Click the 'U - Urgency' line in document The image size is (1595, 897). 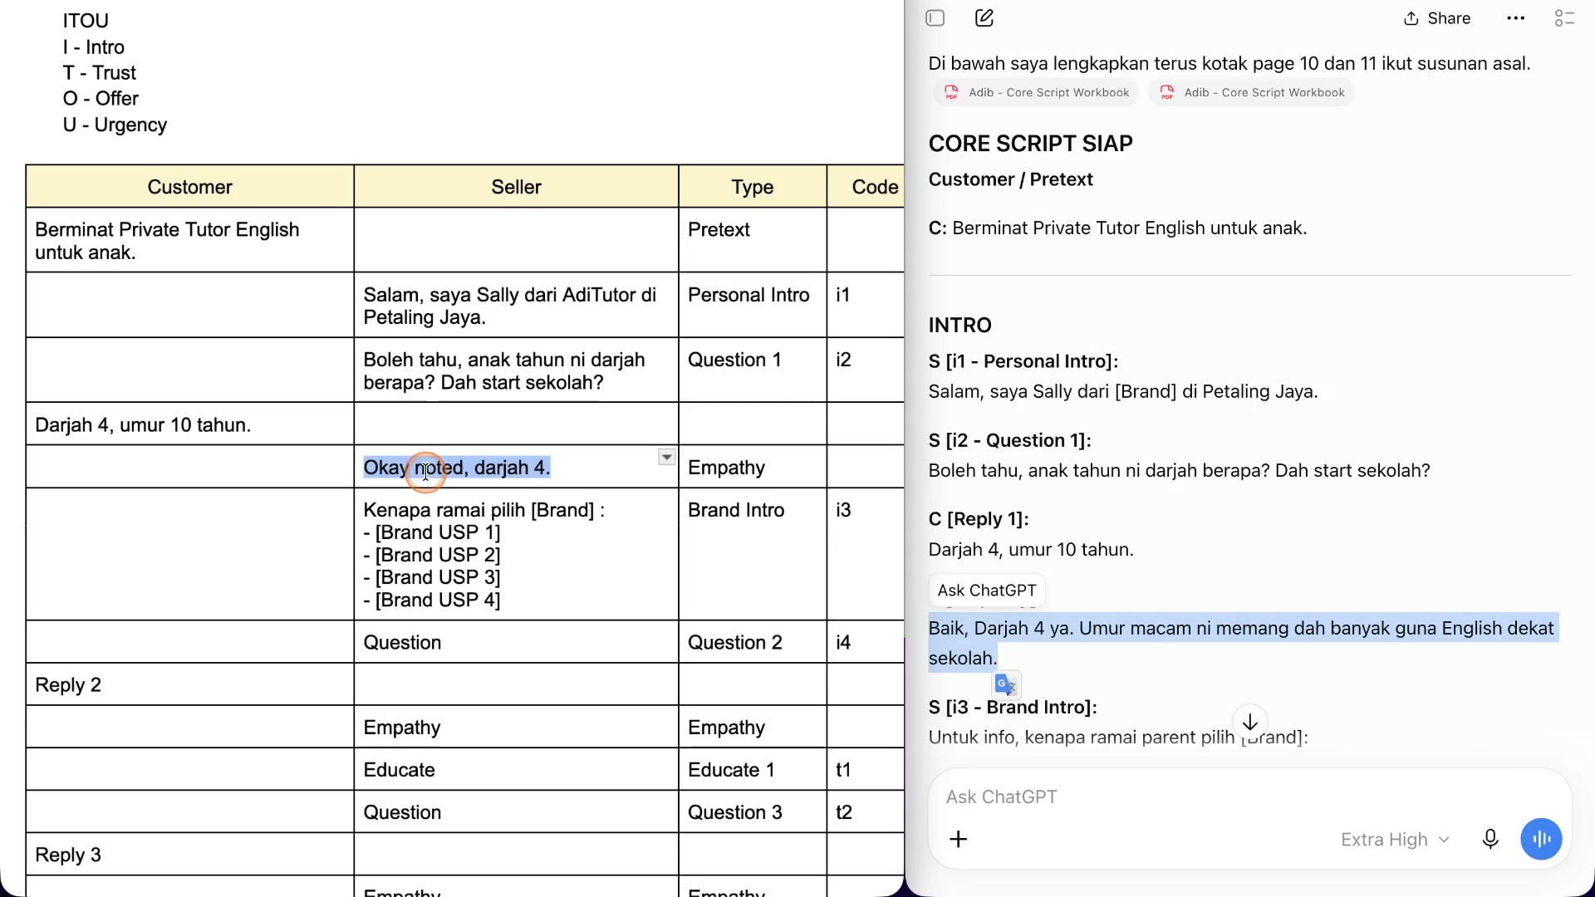pyautogui.click(x=115, y=125)
